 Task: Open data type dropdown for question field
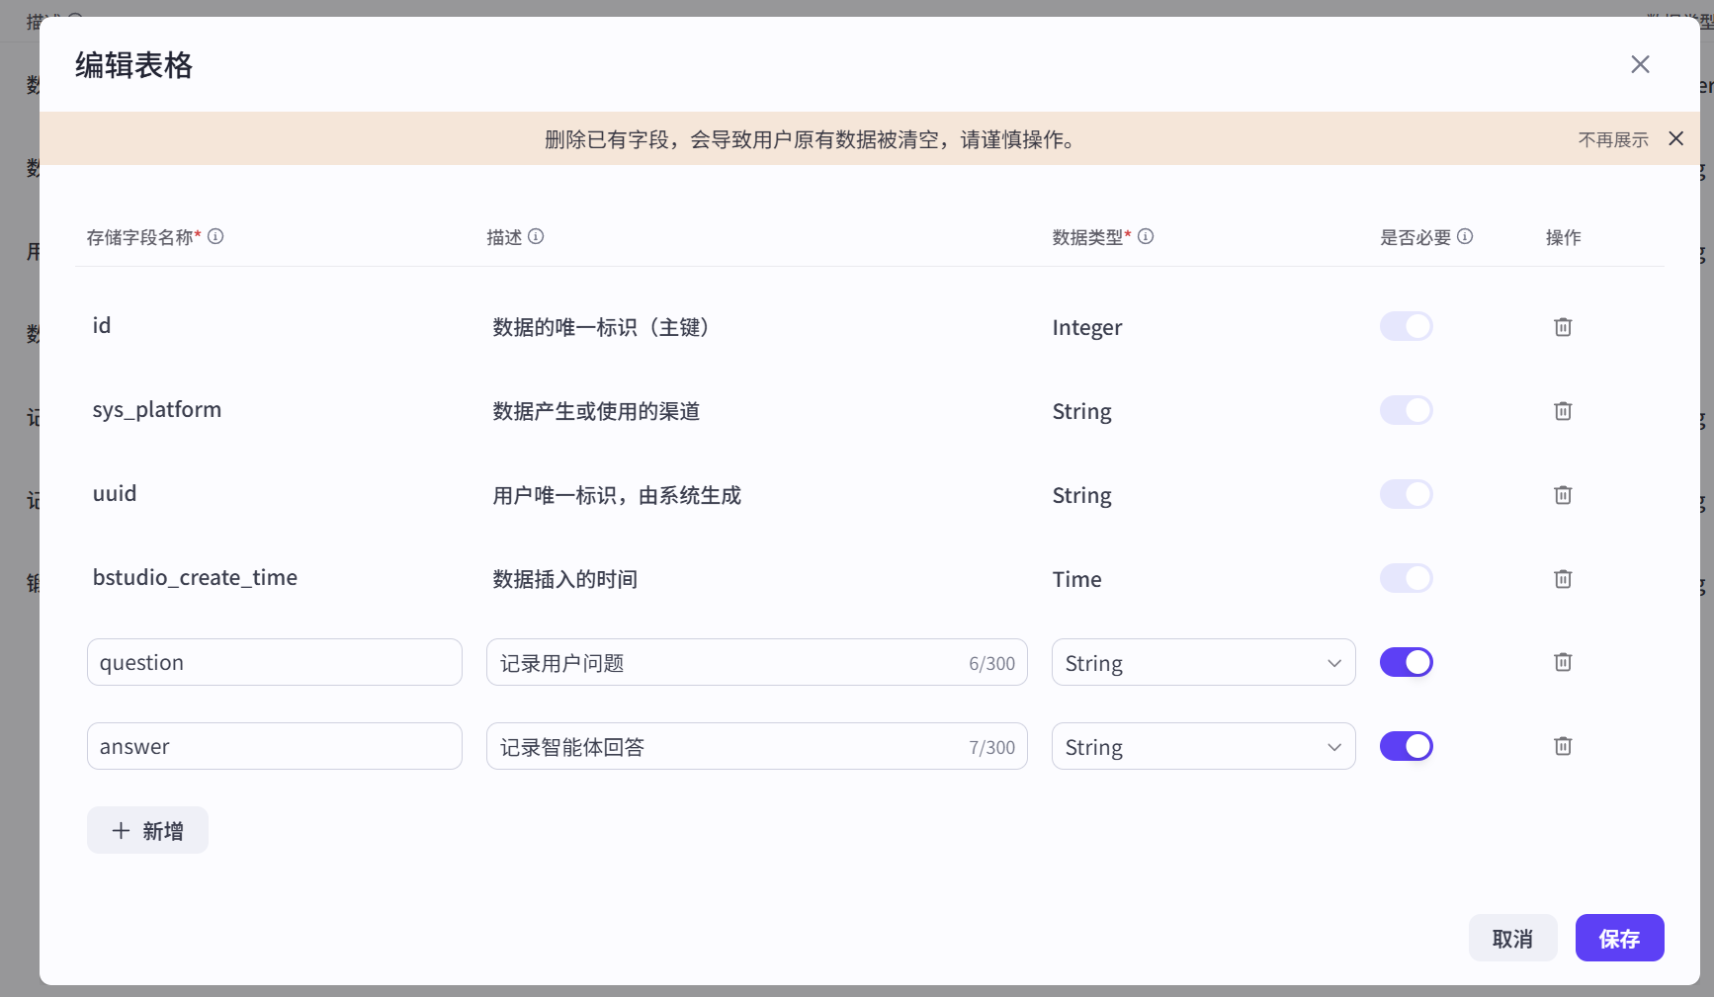tap(1203, 662)
